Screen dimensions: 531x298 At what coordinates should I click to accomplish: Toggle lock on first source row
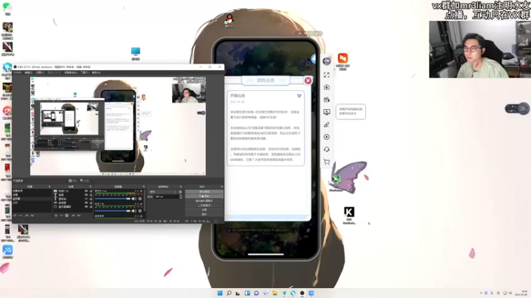coord(91,191)
